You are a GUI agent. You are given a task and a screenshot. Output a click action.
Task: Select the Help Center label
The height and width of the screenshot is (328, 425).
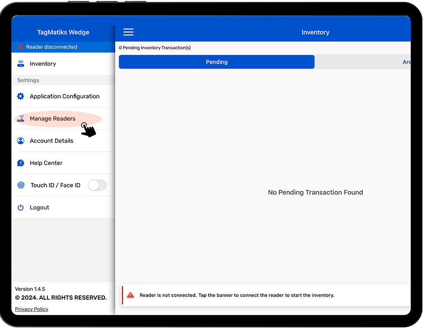46,163
